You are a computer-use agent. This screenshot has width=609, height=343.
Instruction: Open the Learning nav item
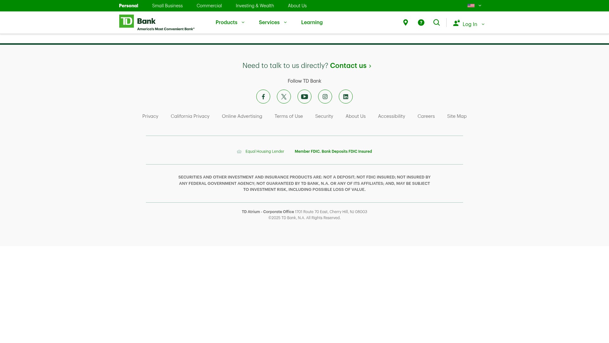312,22
